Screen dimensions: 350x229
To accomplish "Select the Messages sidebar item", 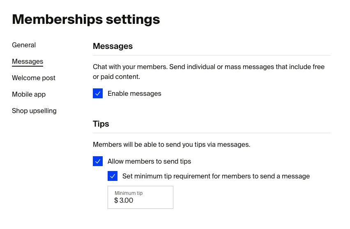I will [x=28, y=62].
